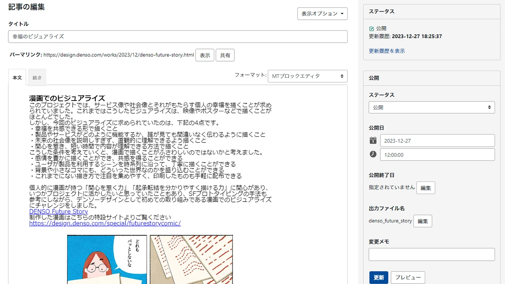The width and height of the screenshot is (505, 284).
Task: Open the 更新履歴を表示 link
Action: click(x=387, y=51)
